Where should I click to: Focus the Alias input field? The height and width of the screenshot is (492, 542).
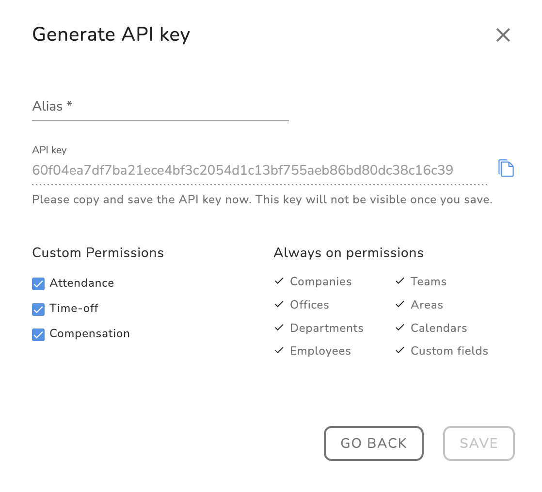(160, 107)
